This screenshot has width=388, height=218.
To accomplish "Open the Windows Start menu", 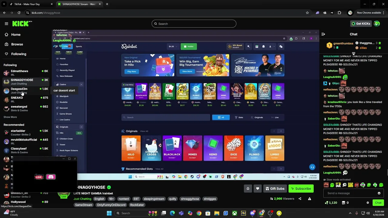I will pyautogui.click(x=109, y=213).
